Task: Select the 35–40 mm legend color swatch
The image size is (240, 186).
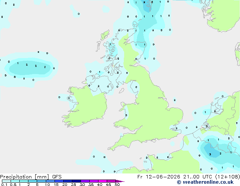Action: click(94, 181)
